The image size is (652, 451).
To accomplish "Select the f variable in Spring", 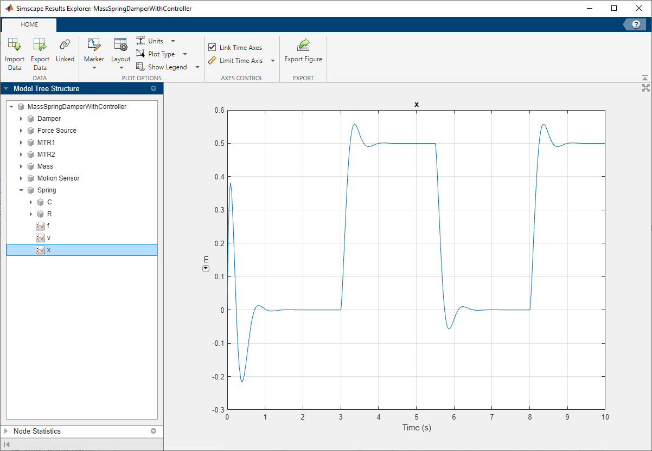I will 48,226.
